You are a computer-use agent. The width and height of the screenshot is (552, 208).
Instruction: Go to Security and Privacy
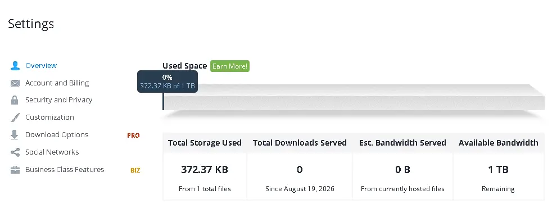(59, 100)
